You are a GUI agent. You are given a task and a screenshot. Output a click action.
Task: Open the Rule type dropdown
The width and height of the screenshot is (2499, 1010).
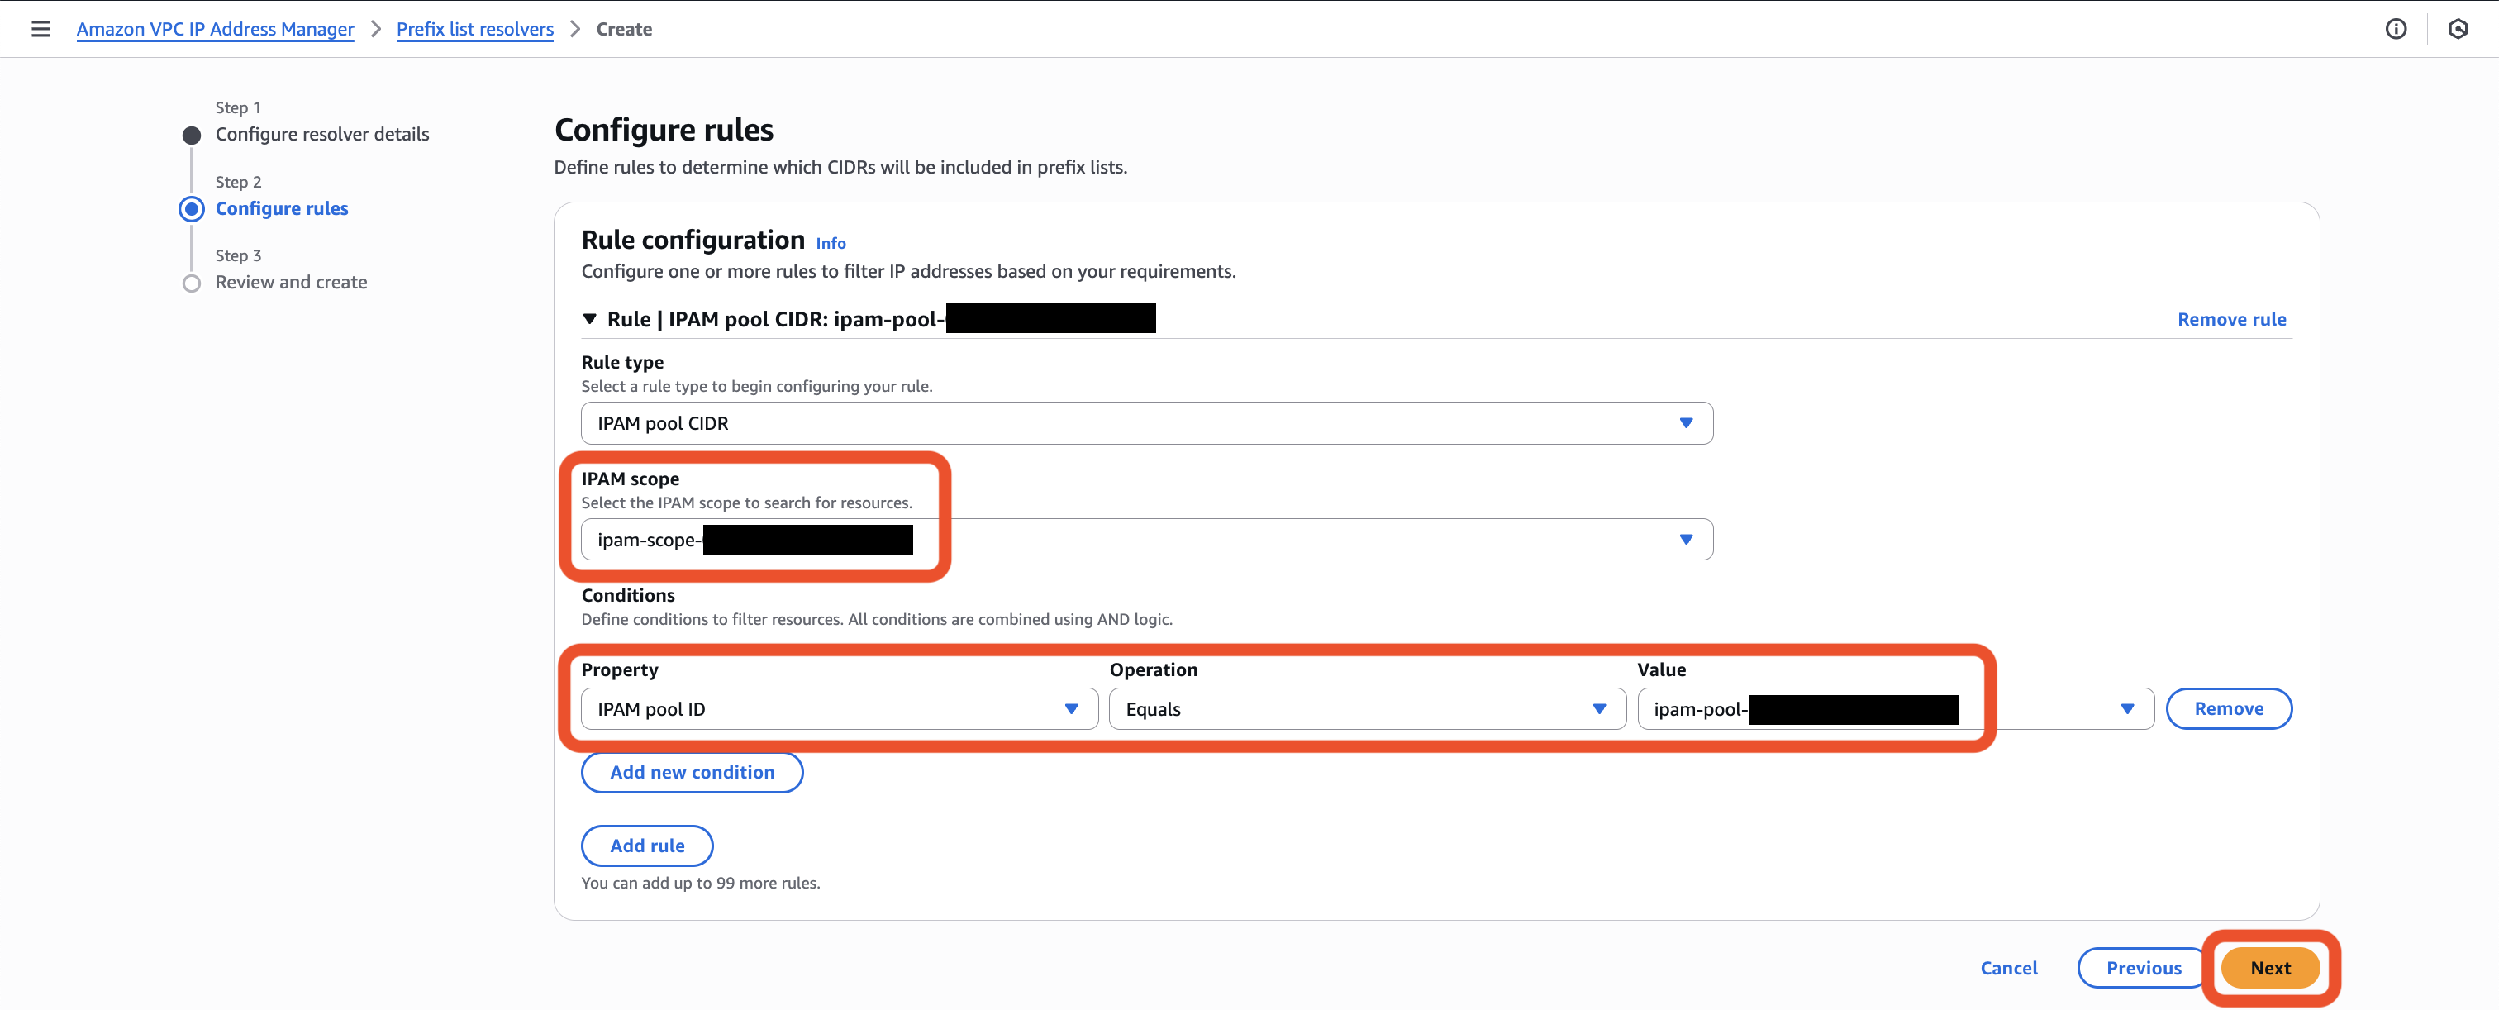tap(1145, 423)
